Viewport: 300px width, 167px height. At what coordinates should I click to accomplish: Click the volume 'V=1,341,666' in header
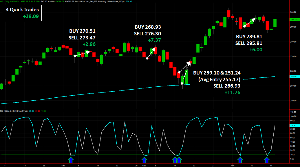(x=91, y=1)
